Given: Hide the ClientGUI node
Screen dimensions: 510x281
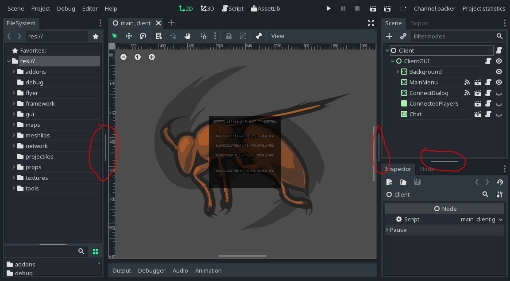Looking at the screenshot, I should point(499,61).
